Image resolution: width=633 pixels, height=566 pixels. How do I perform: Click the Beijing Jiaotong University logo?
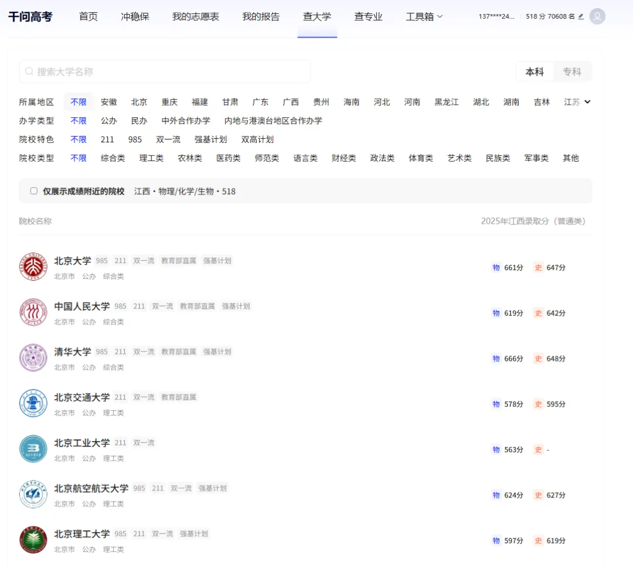point(33,403)
